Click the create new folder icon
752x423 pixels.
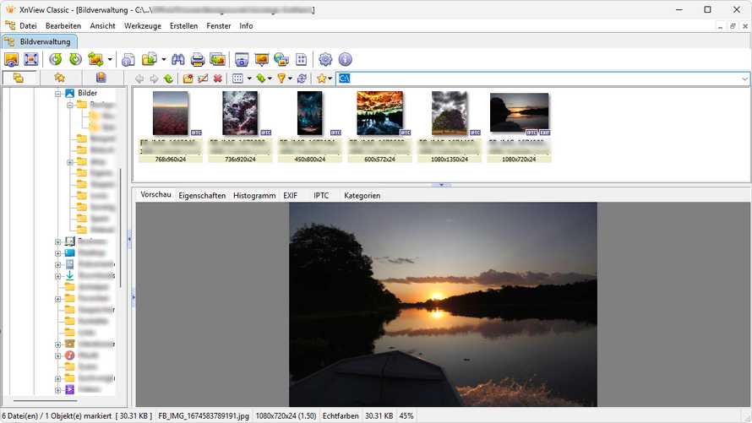point(188,79)
